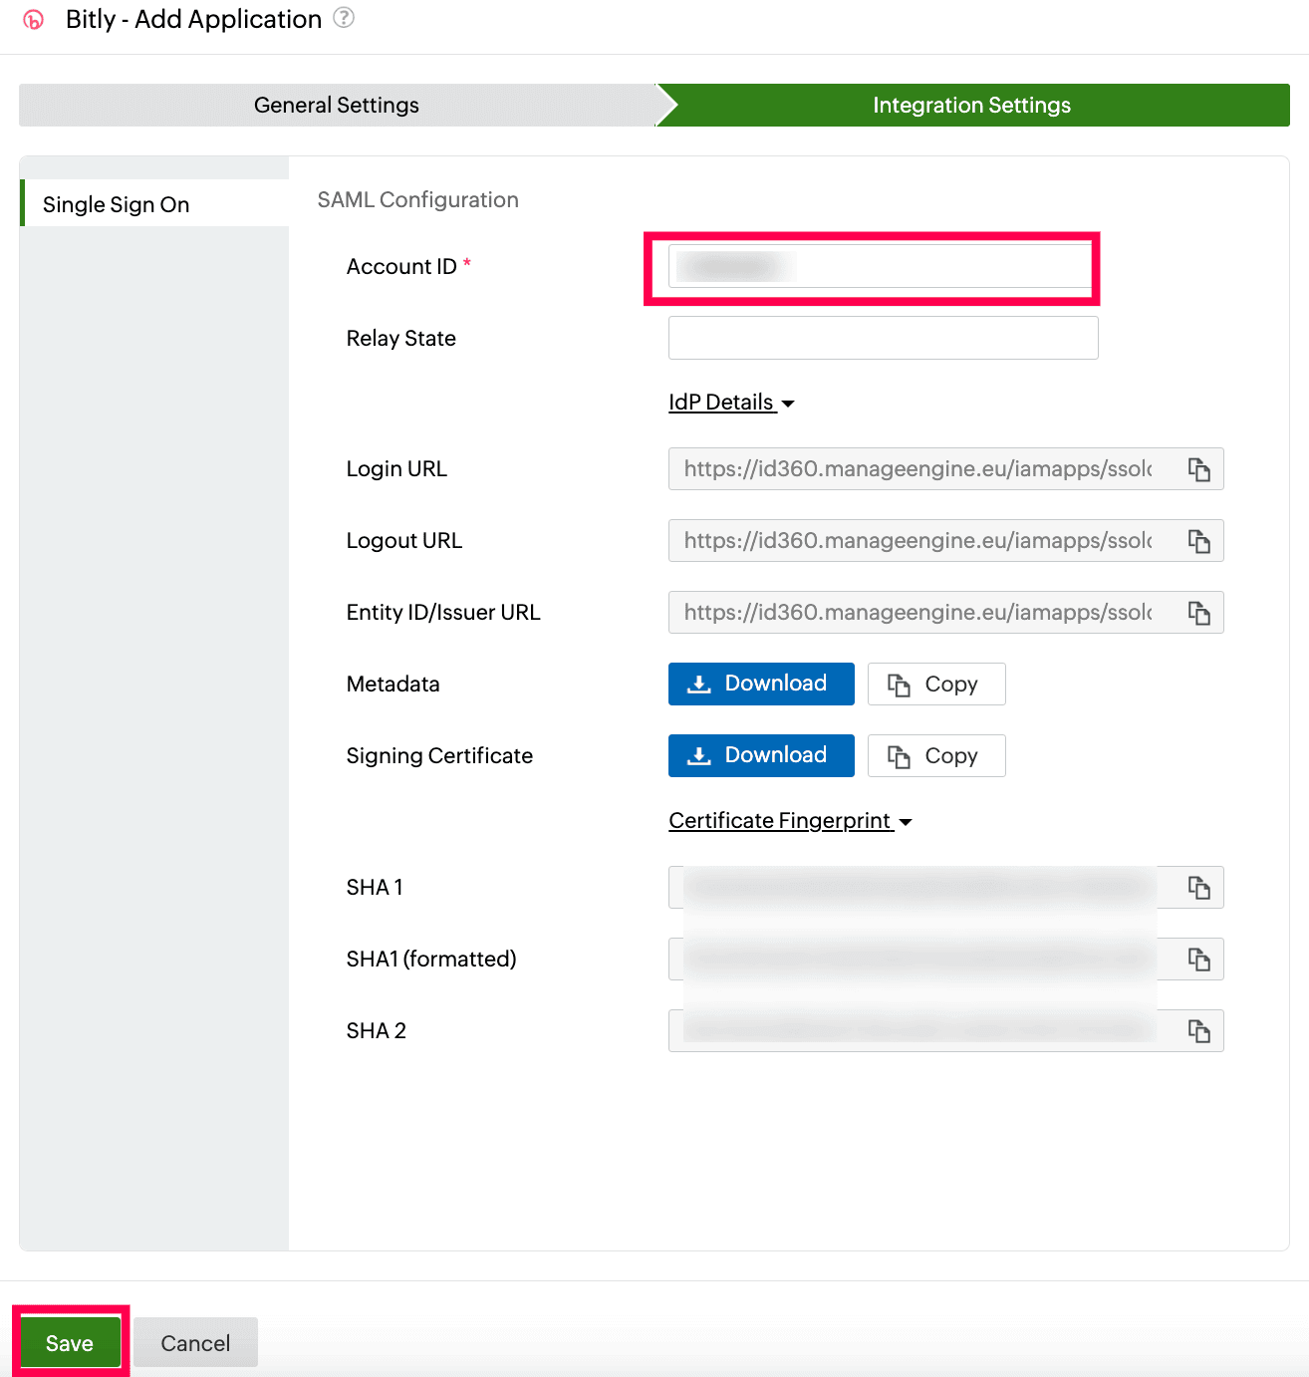The image size is (1309, 1377).
Task: Download the Metadata file
Action: click(761, 685)
